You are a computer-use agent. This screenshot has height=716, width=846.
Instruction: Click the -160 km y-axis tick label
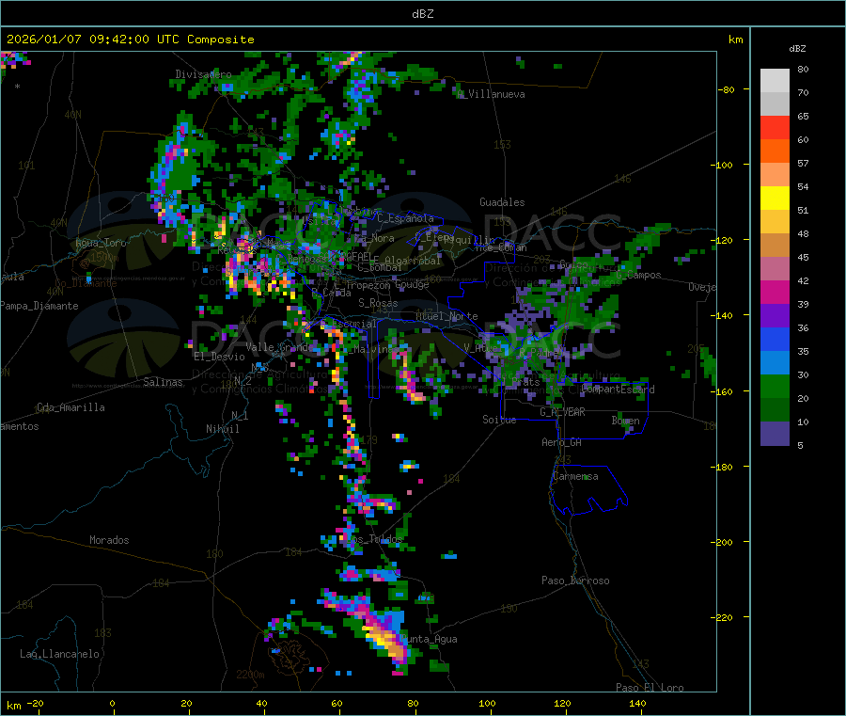tap(721, 391)
